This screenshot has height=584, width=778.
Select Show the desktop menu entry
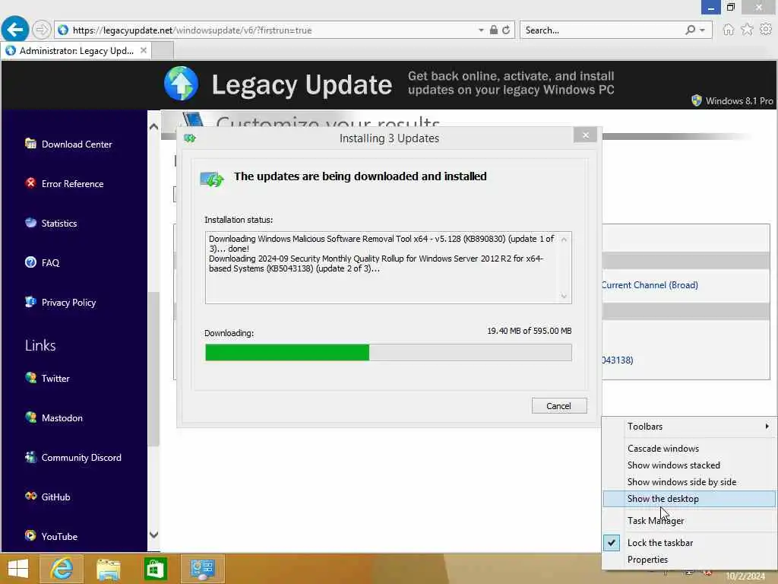tap(688, 499)
